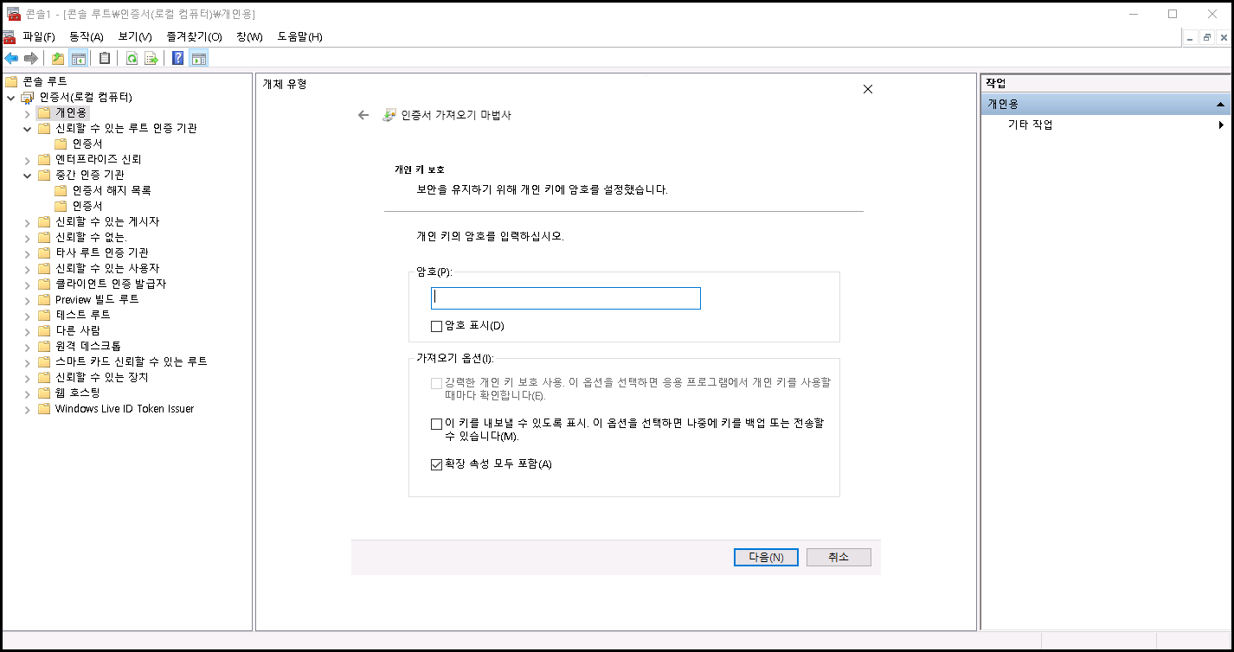Open the 보기(V) menu
1234x652 pixels.
coord(135,36)
